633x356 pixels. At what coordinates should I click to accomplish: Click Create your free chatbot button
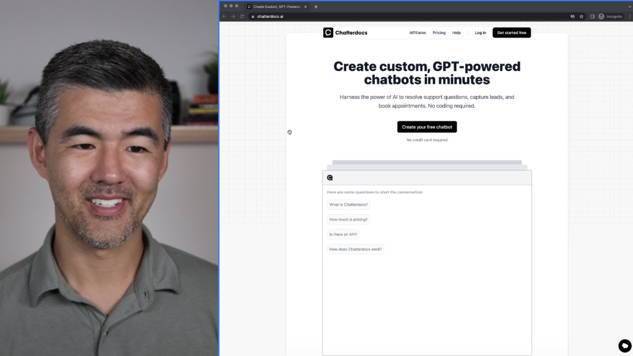point(427,127)
